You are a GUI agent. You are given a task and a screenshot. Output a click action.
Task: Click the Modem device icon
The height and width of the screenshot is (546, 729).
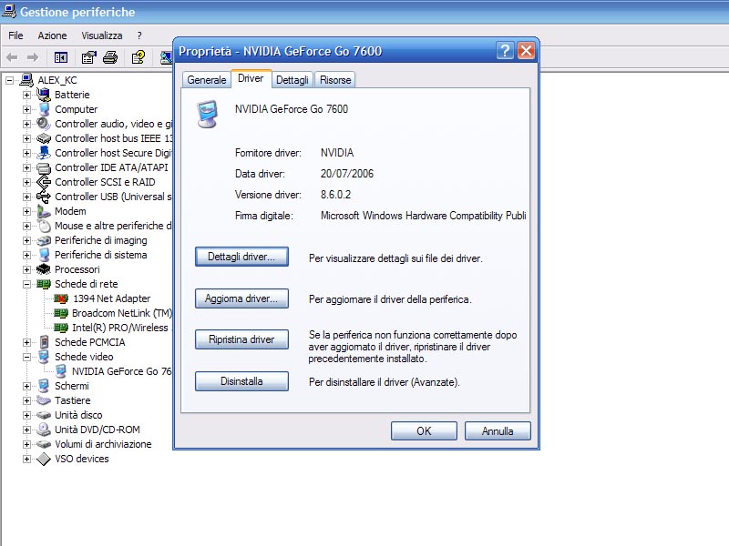click(44, 211)
